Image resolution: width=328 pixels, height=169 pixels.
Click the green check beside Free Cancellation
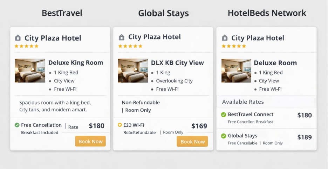coord(17,125)
